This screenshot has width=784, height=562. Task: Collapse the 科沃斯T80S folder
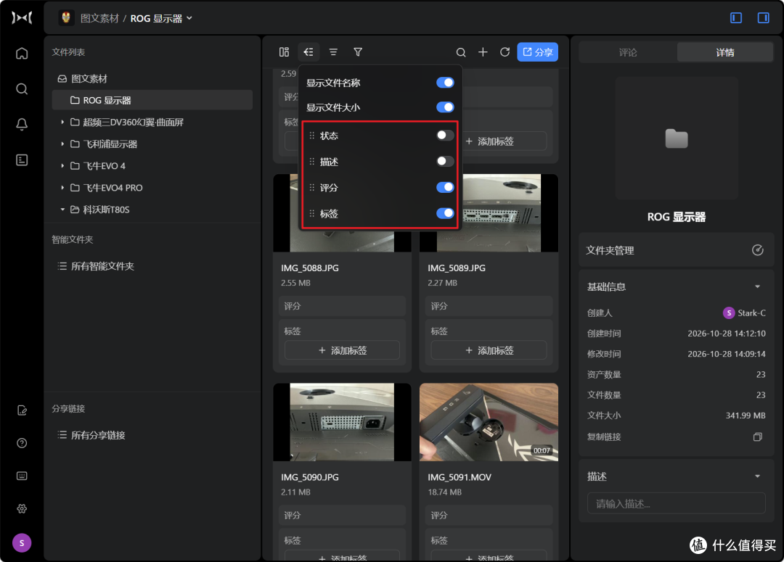[x=62, y=210]
